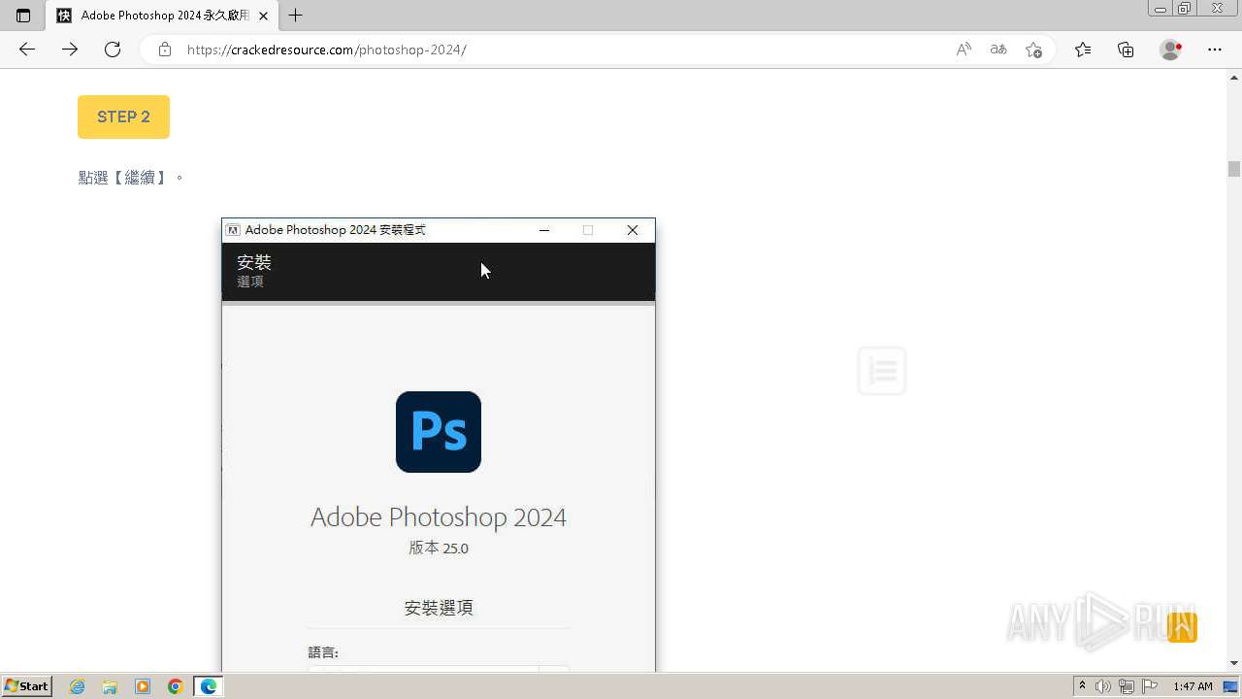The image size is (1242, 699).
Task: Click the 安裝選項 heading in the image
Action: point(439,608)
